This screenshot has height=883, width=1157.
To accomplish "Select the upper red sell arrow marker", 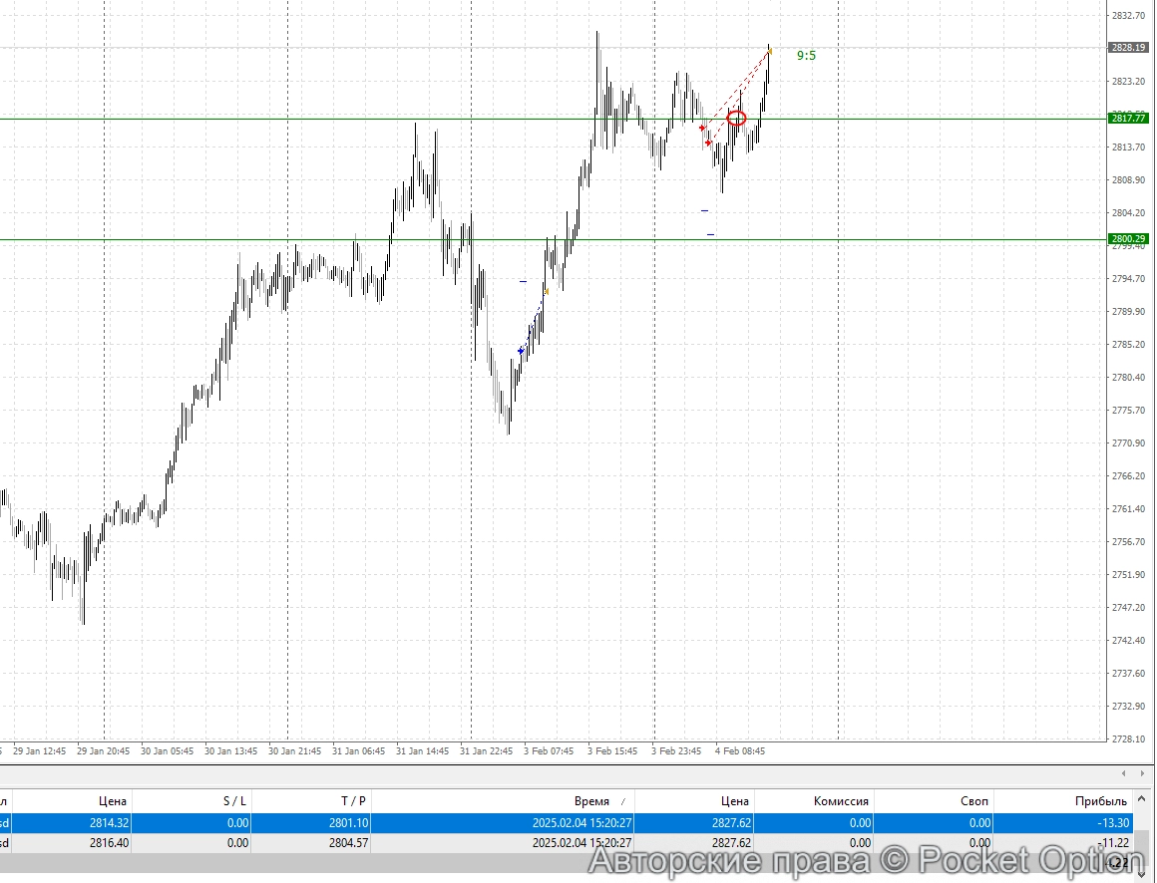I will [x=702, y=128].
